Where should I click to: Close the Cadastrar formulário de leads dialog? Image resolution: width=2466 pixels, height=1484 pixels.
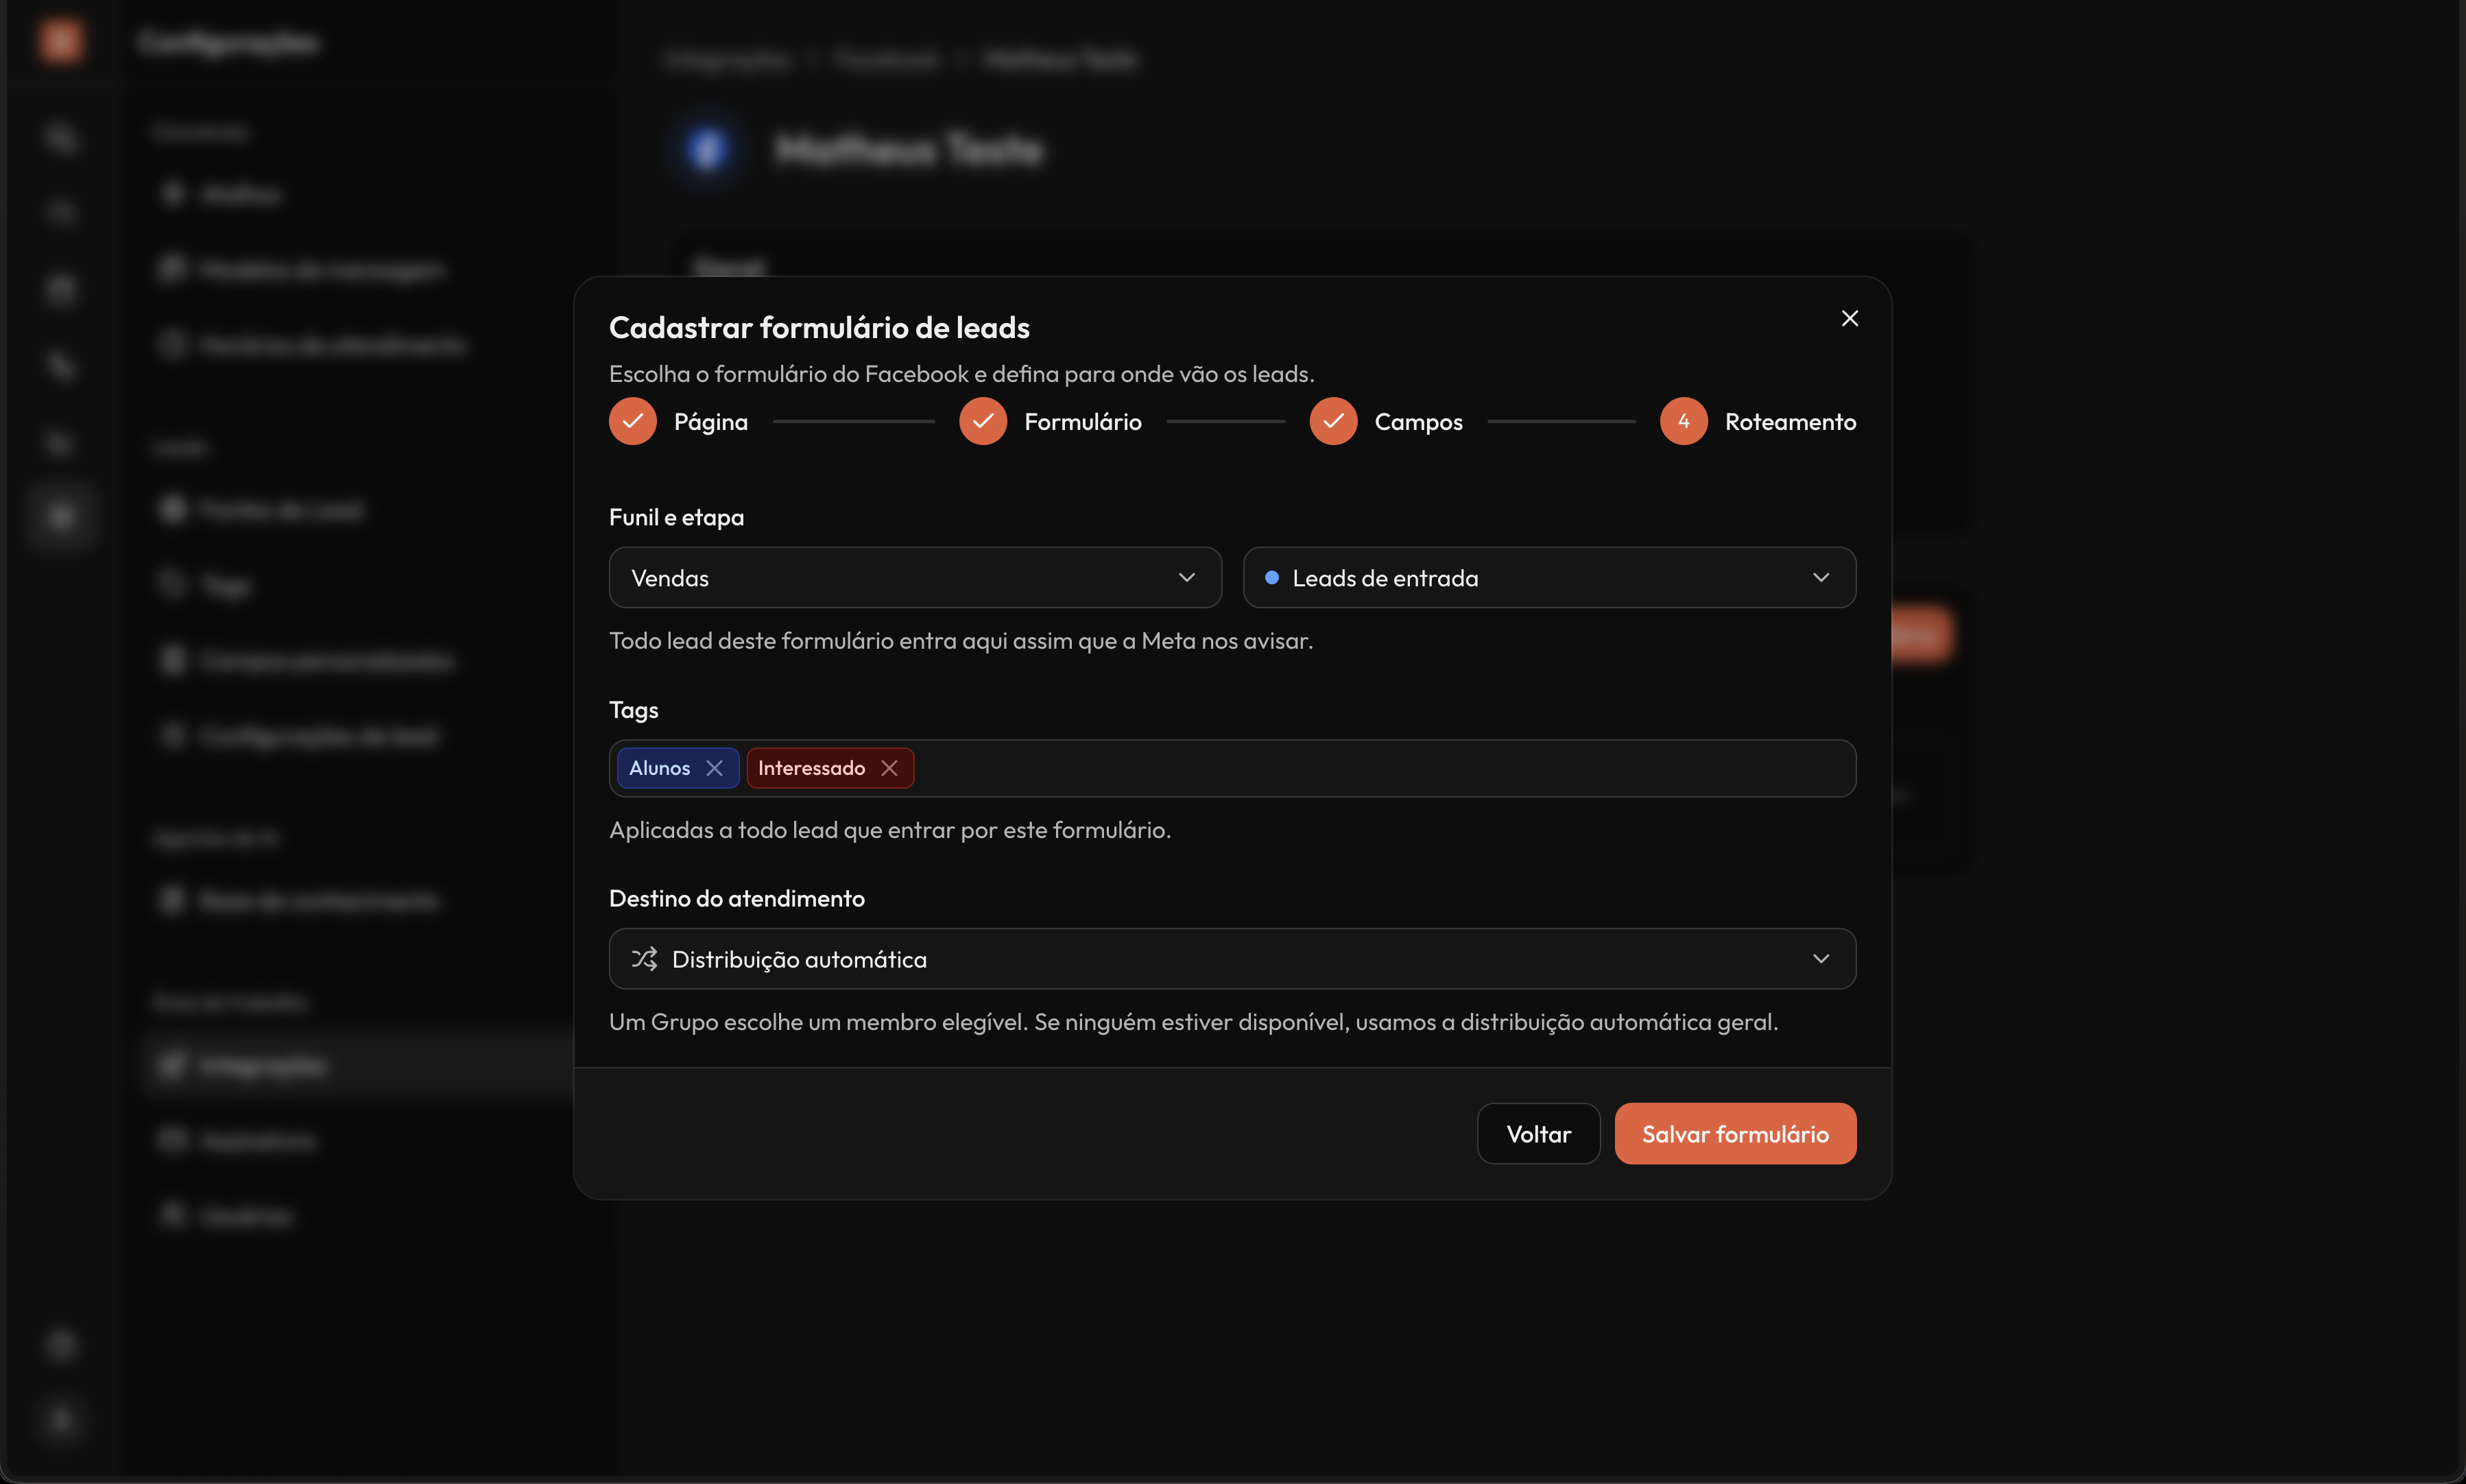tap(1849, 318)
